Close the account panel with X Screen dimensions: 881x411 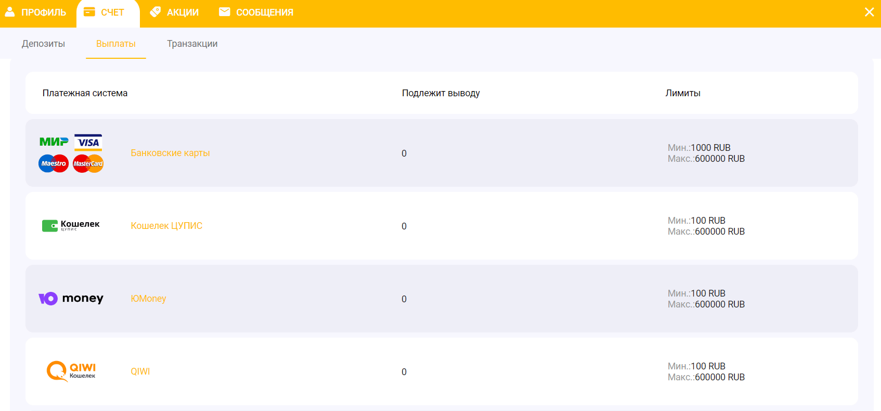[869, 12]
